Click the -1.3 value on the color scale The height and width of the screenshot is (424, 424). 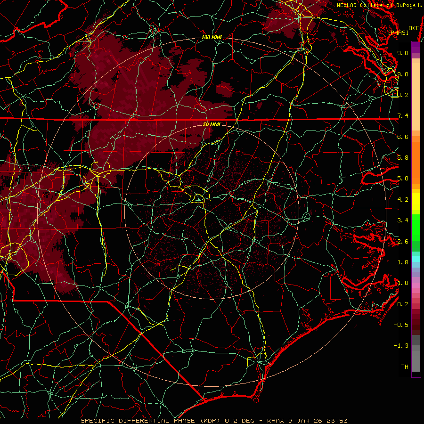pos(401,346)
